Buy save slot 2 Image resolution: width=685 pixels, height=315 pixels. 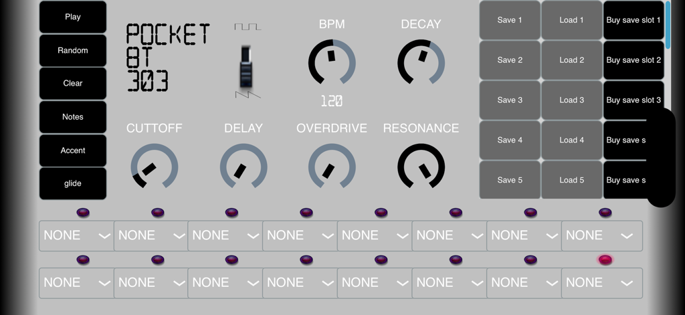[x=633, y=60]
